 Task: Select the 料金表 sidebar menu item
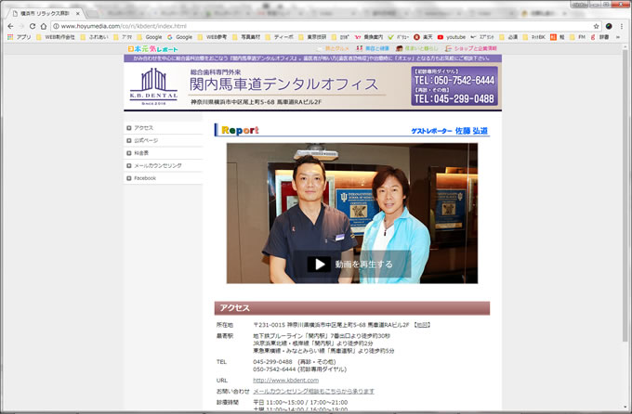pyautogui.click(x=163, y=153)
